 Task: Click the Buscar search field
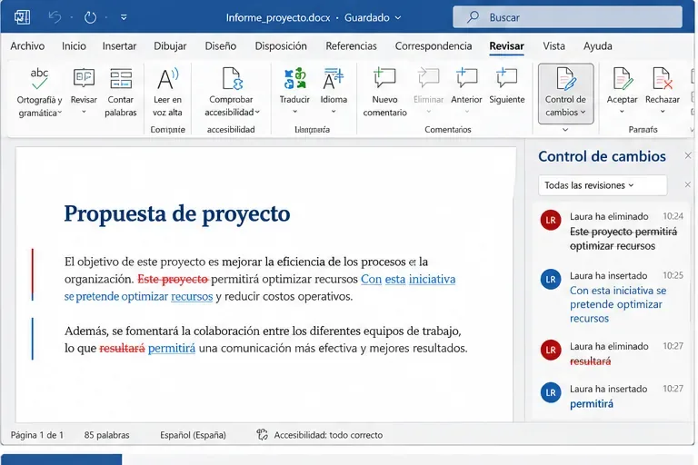[567, 17]
